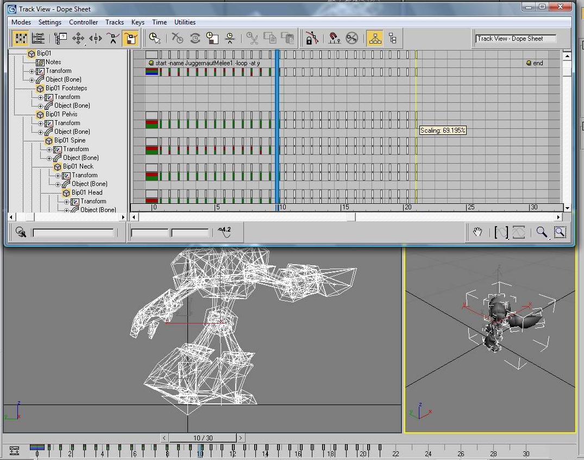Viewport: 584px width, 460px height.
Task: Click the Delete Time icon
Action: 177,38
